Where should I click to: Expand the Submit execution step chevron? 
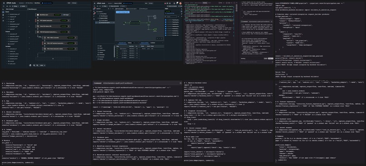[29, 20]
